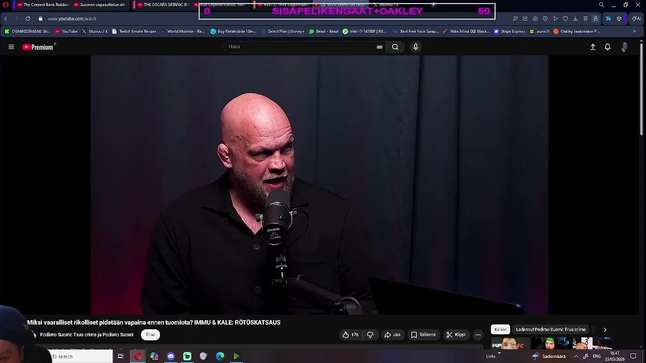Viewport: 646px width, 363px height.
Task: Go back to the previous page
Action: pos(6,19)
